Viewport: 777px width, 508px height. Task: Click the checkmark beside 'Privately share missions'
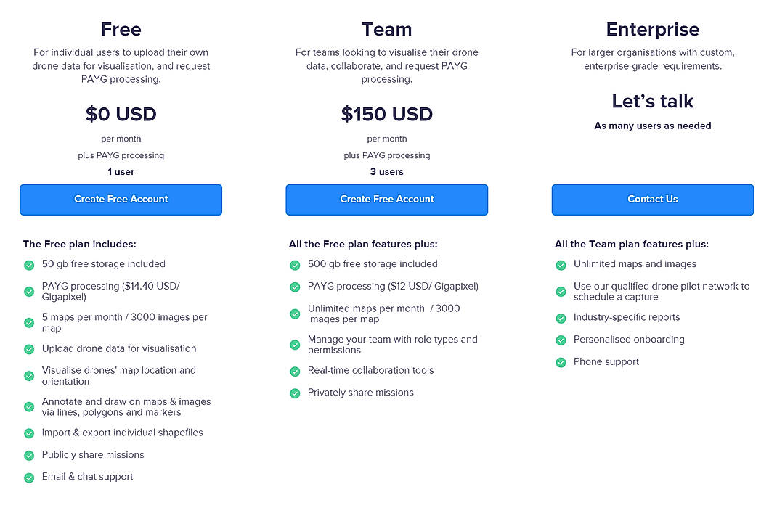tap(295, 393)
